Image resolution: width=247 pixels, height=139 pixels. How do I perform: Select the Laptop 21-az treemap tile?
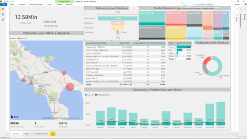tap(194, 33)
